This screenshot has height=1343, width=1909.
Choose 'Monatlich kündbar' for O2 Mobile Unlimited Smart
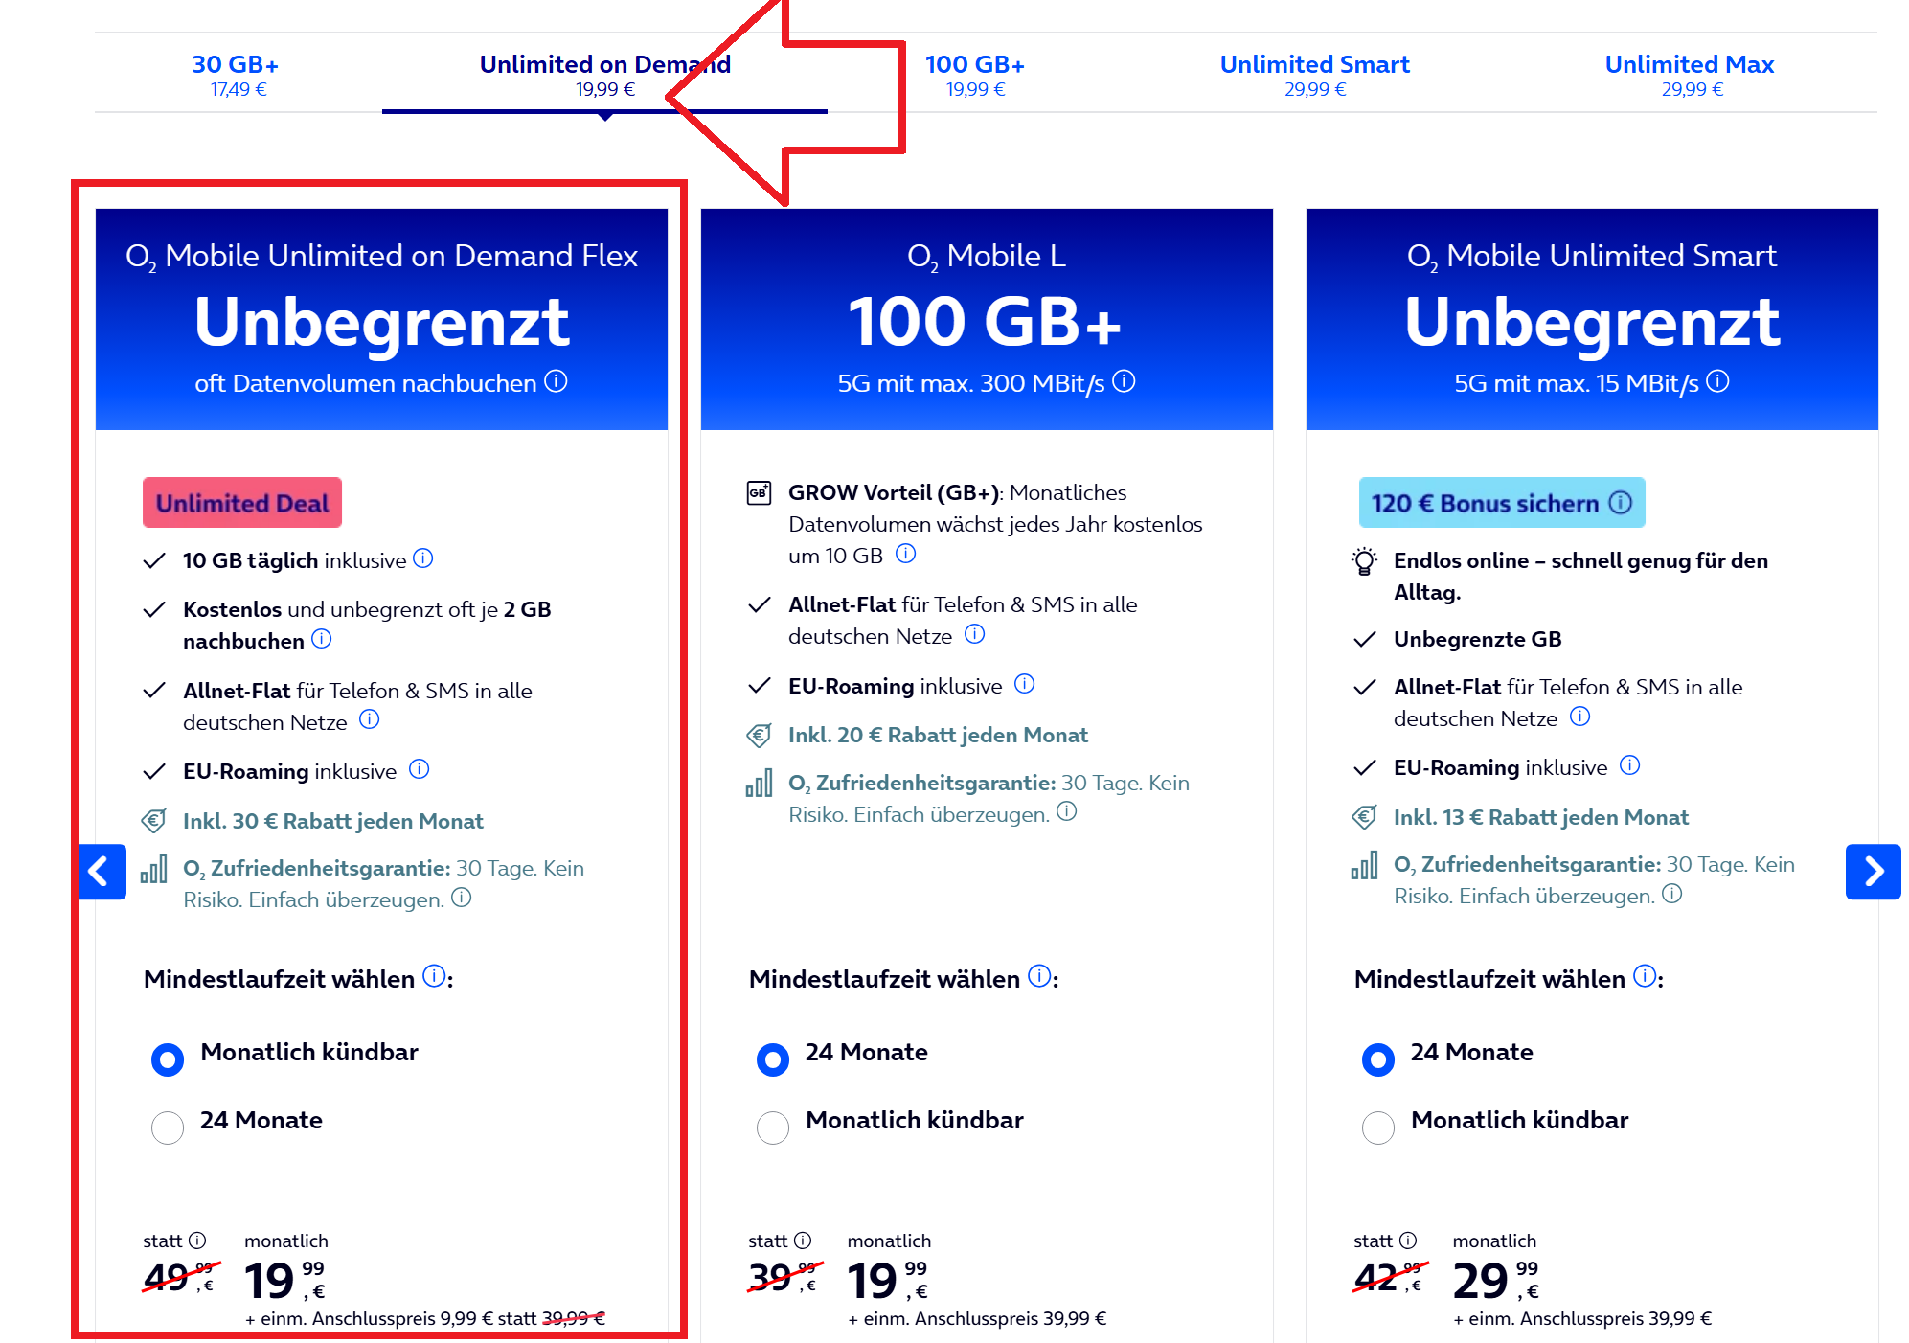1378,1127
